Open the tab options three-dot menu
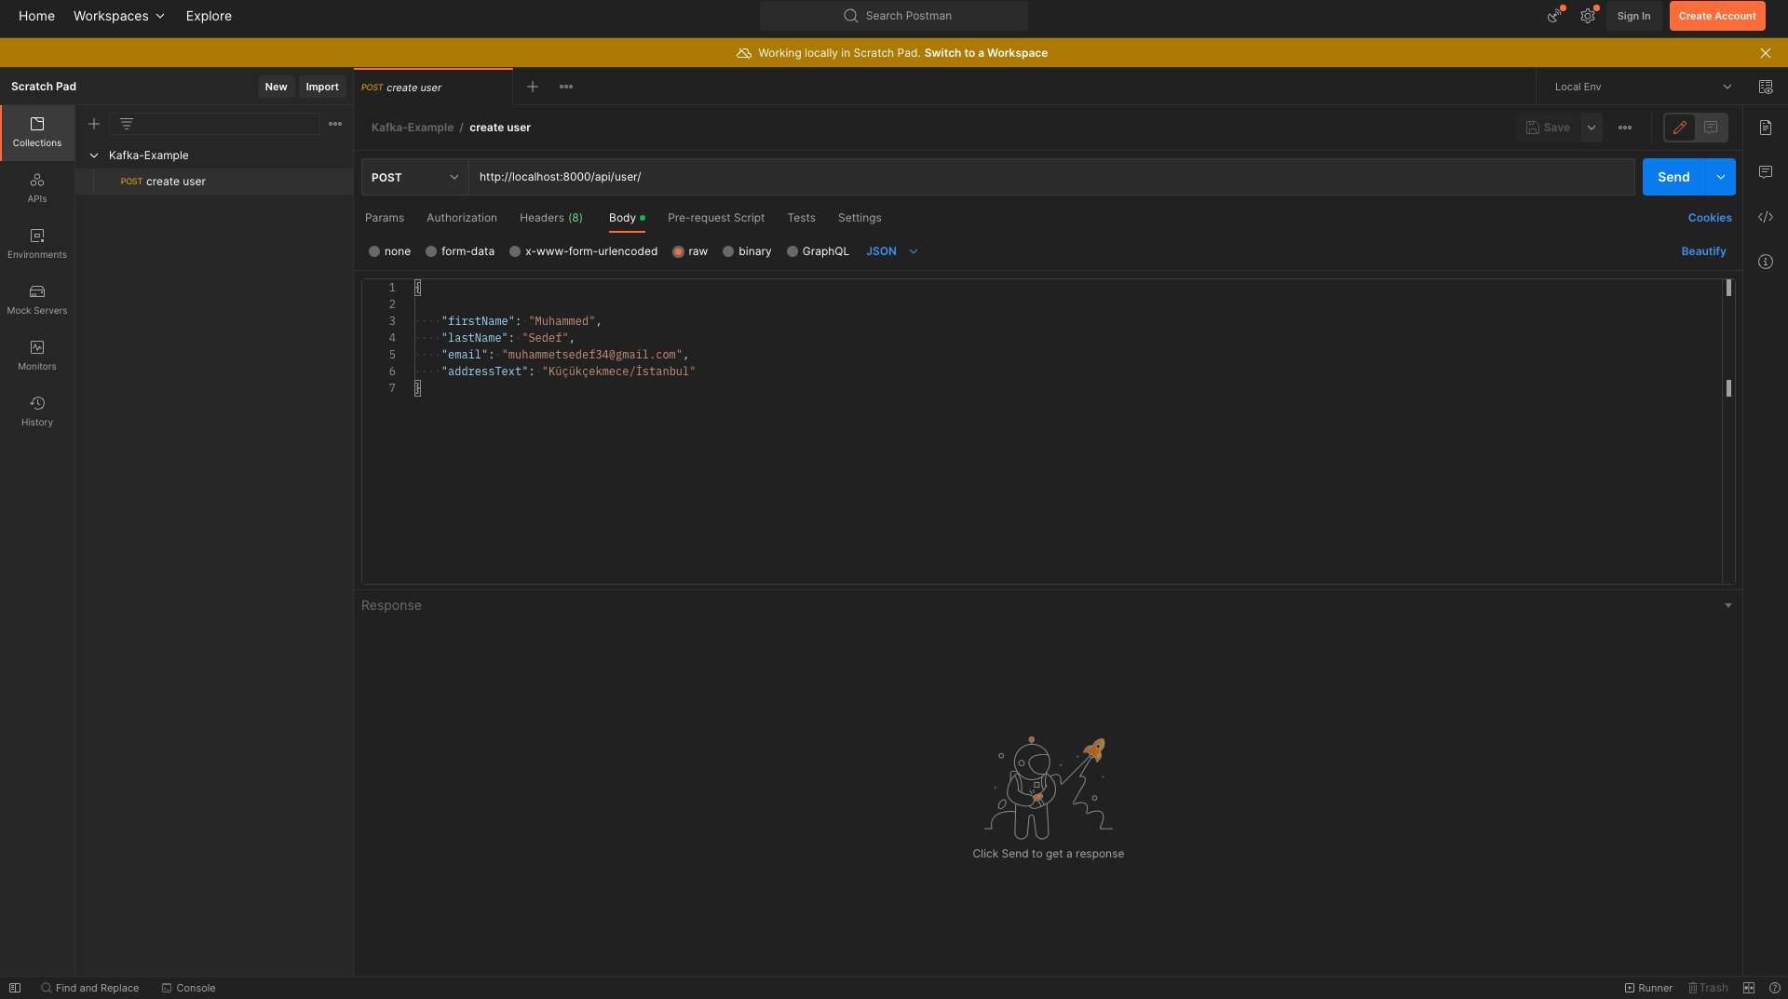The height and width of the screenshot is (999, 1788). pos(566,87)
